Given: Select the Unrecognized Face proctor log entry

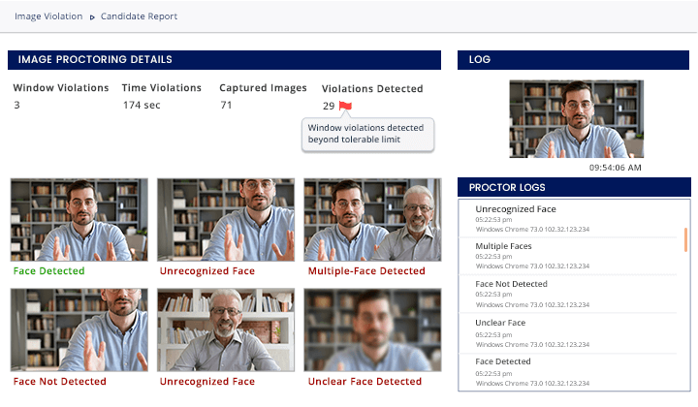Looking at the screenshot, I should pyautogui.click(x=570, y=218).
